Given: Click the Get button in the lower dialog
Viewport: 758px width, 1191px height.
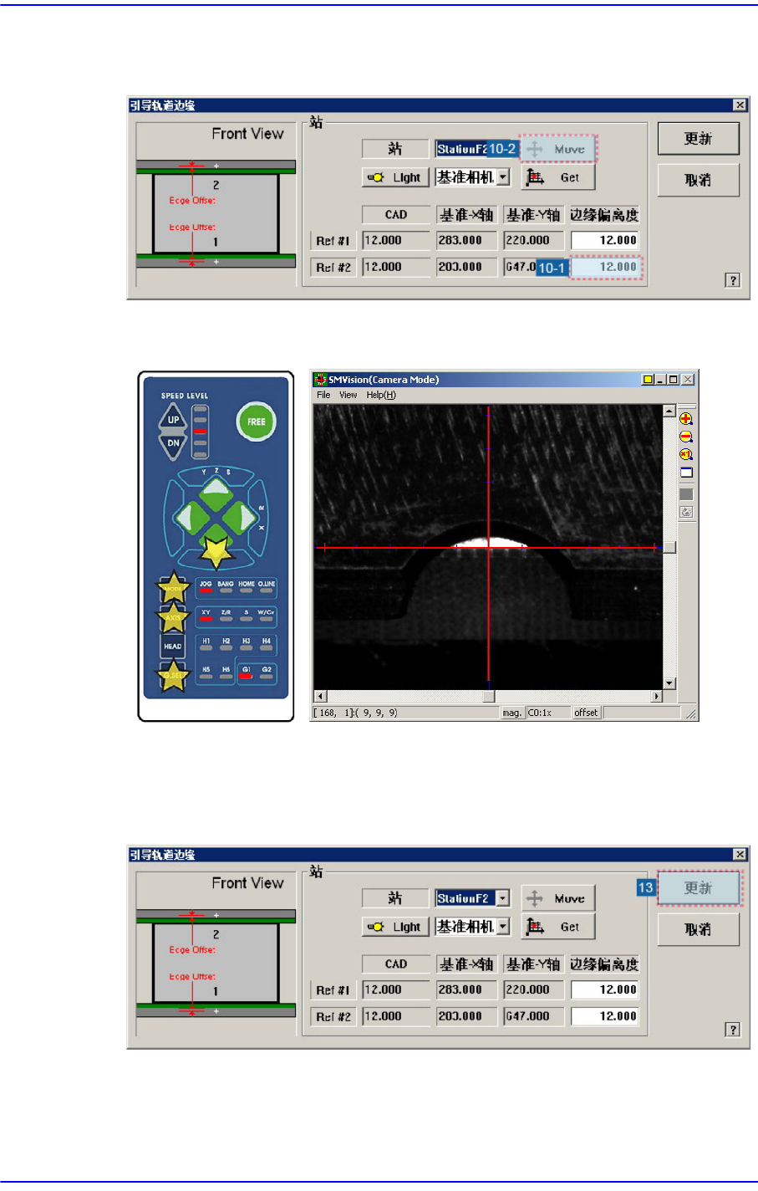Looking at the screenshot, I should coord(557,927).
